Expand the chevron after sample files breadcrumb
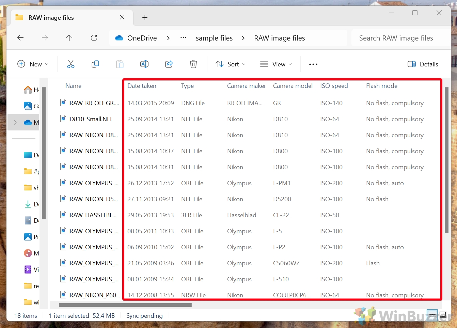This screenshot has width=457, height=328. [243, 38]
